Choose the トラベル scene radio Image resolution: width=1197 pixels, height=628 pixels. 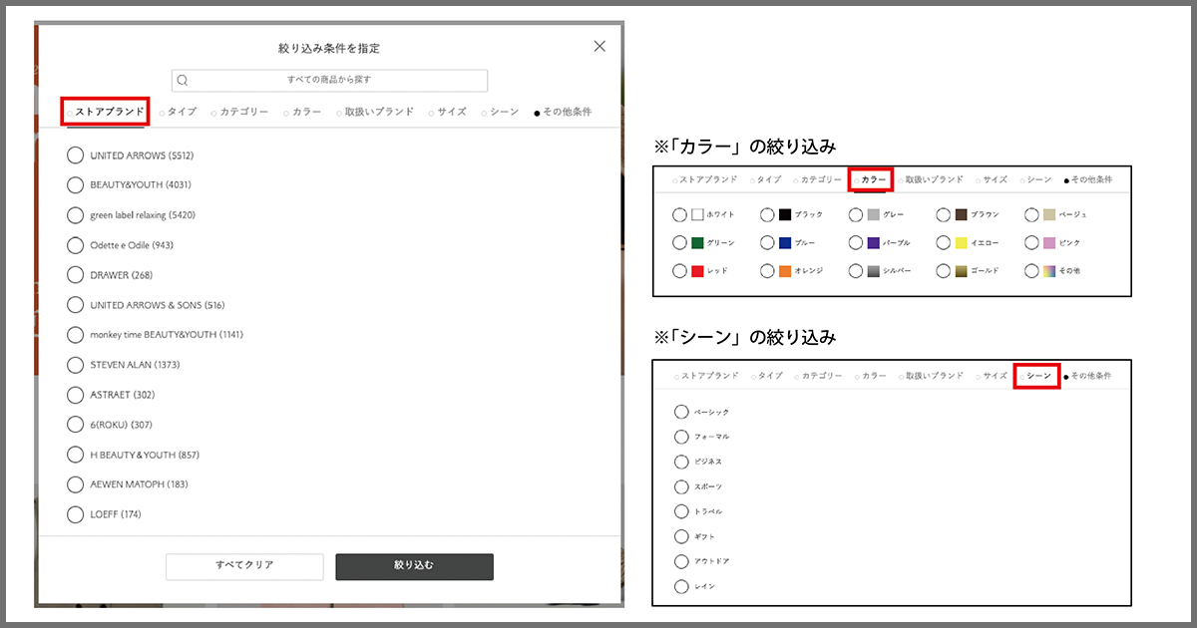681,511
